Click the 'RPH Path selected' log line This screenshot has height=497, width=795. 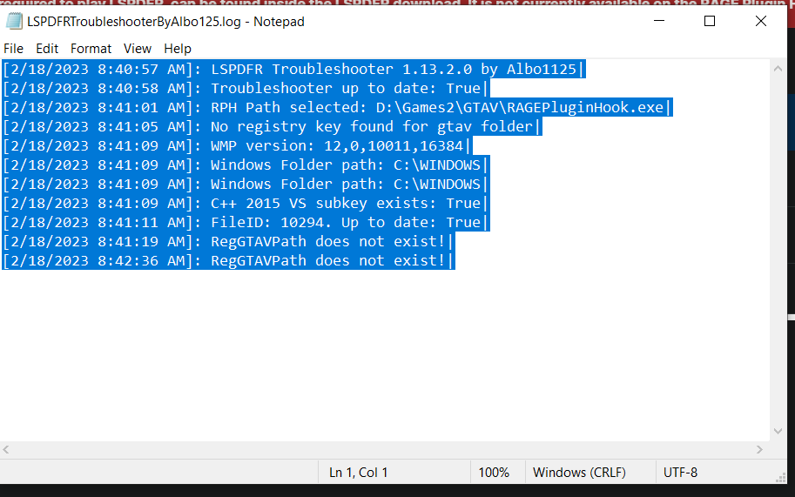(x=337, y=107)
